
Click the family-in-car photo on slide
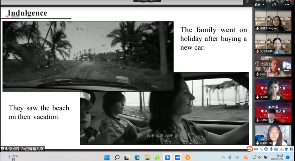click(x=164, y=118)
